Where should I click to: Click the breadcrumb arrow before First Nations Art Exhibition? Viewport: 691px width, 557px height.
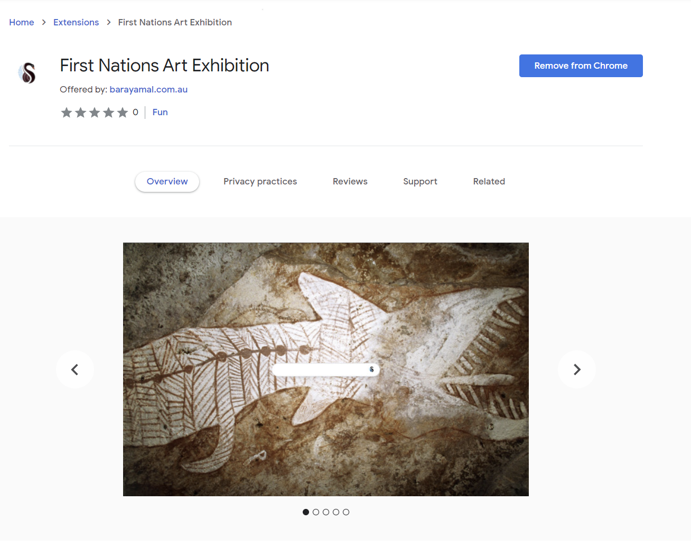pyautogui.click(x=108, y=22)
